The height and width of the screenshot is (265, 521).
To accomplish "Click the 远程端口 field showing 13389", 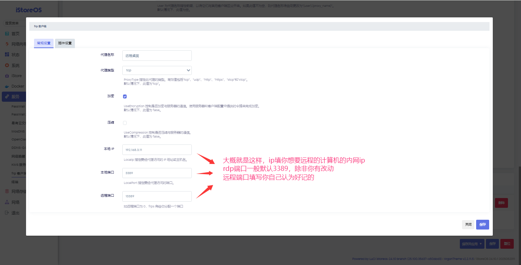I will pos(157,196).
